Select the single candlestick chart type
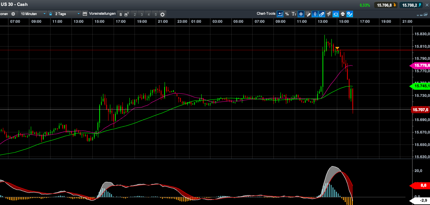430x205 pixels. pyautogui.click(x=315, y=14)
